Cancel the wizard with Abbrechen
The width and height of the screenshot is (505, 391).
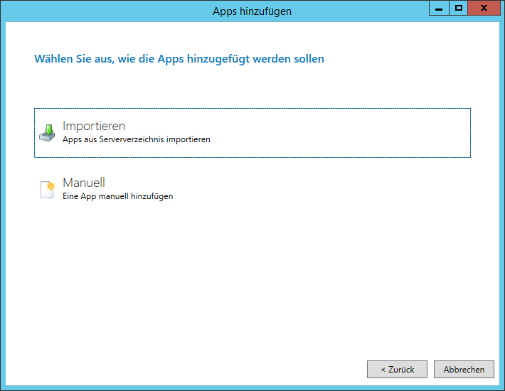point(464,370)
